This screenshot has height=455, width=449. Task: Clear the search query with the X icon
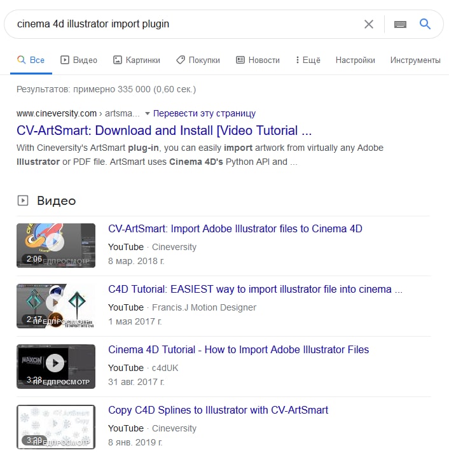point(369,24)
